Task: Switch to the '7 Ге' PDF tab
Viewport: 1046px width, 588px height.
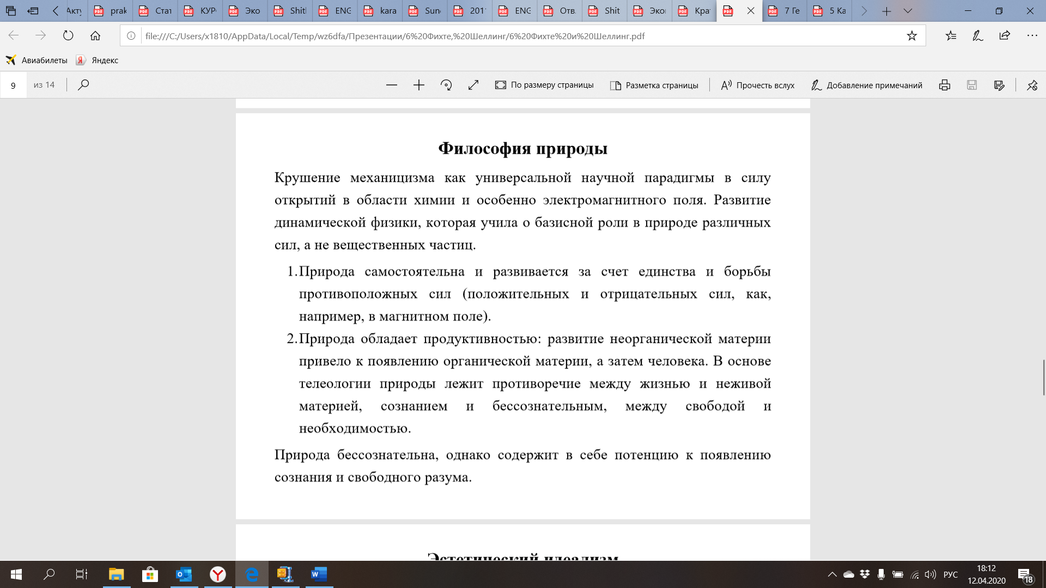Action: 785,11
